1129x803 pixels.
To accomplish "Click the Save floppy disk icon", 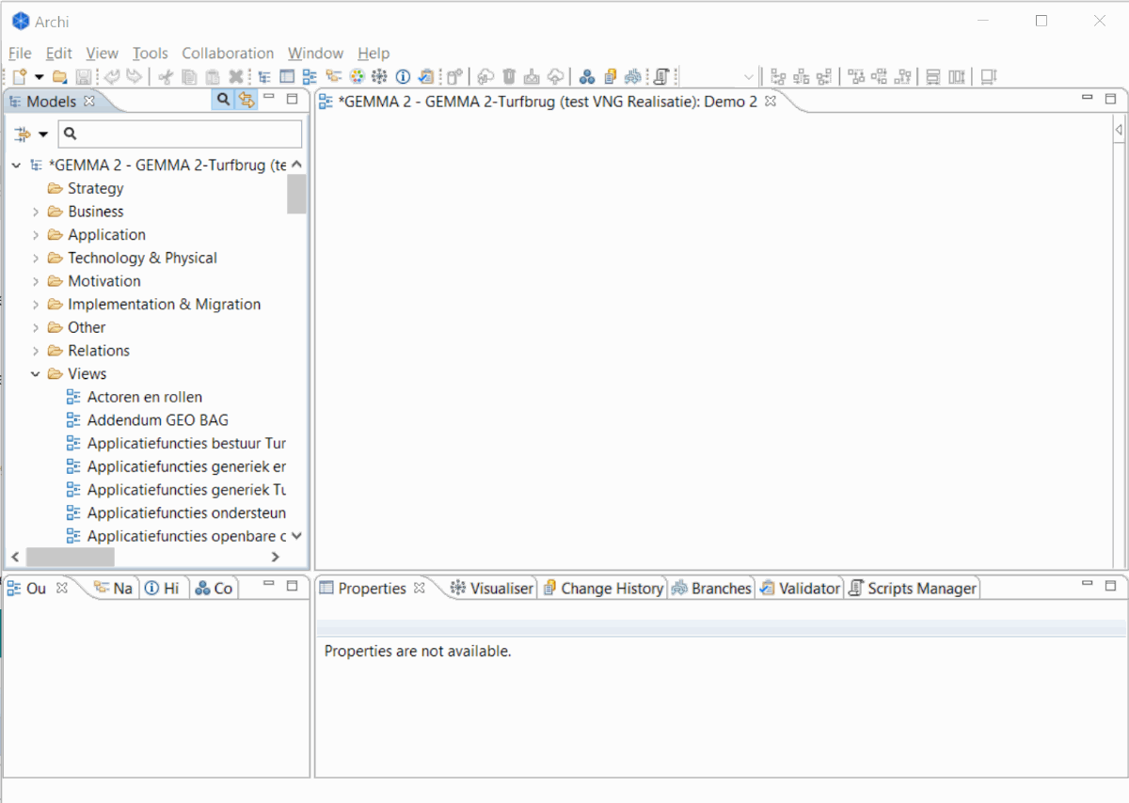I will click(x=83, y=76).
